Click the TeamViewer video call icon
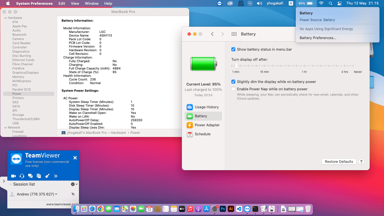Viewport: 384px width, 216px height. tap(13, 176)
